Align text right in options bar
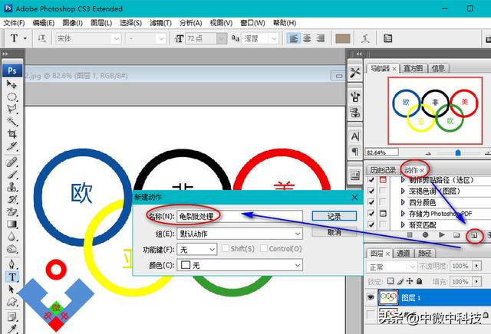Screen dimensions: 491x334 pyautogui.click(x=321, y=38)
